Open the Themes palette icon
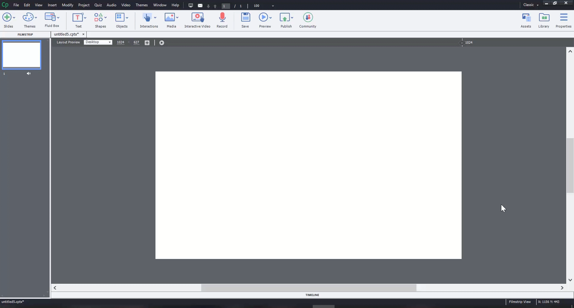The height and width of the screenshot is (308, 574). (x=28, y=17)
